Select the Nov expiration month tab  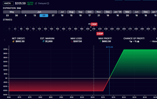tap(99, 12)
